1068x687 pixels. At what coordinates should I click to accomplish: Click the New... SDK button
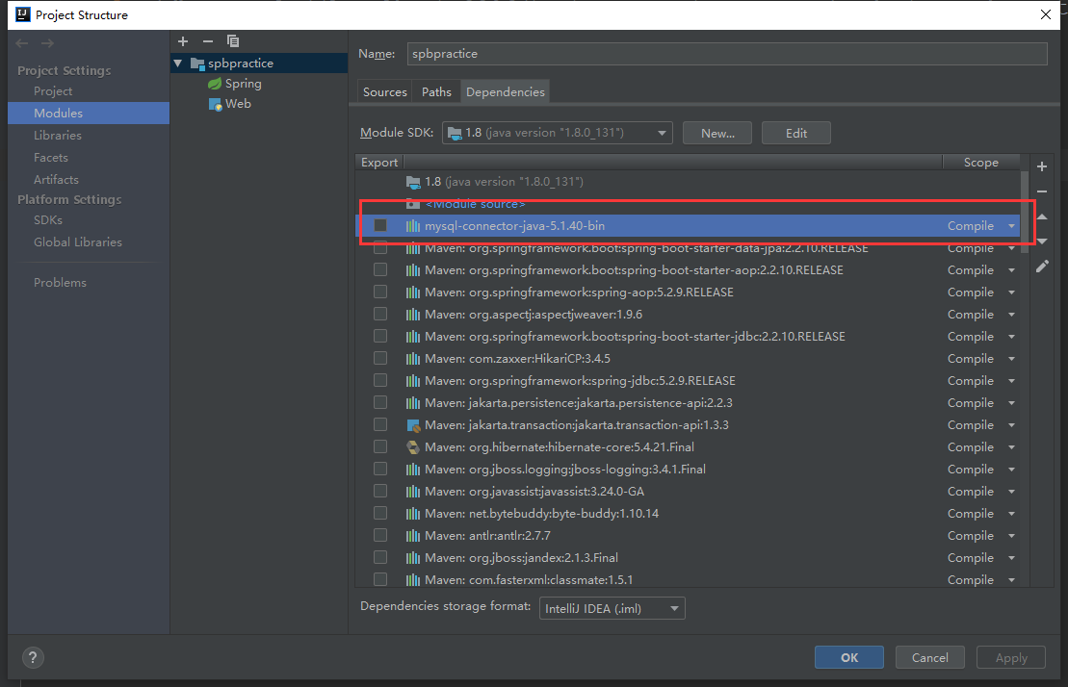[x=717, y=134]
